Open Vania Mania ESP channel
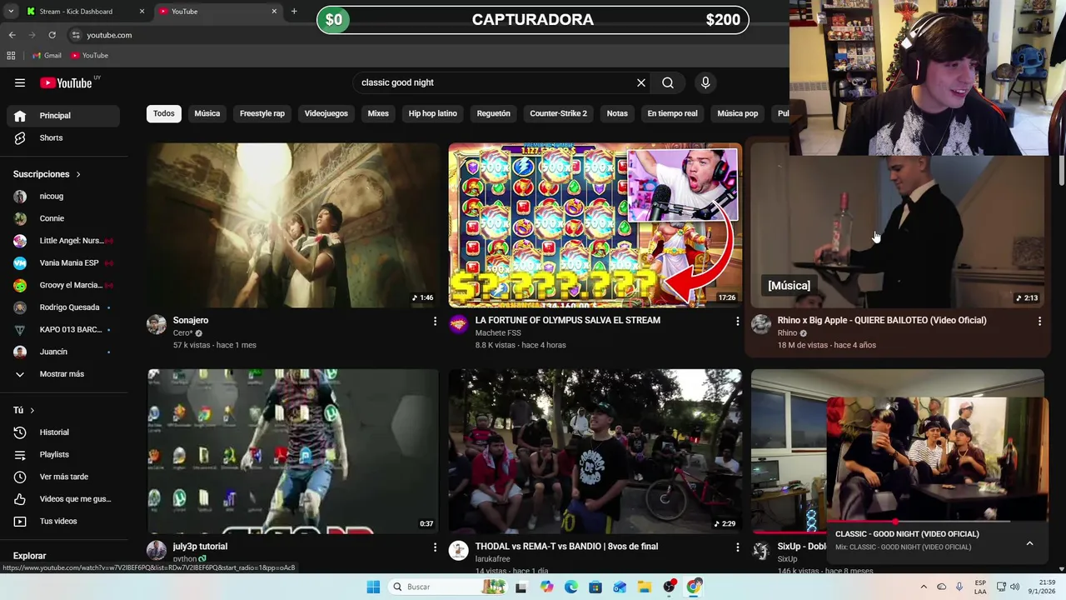The height and width of the screenshot is (600, 1066). (63, 262)
